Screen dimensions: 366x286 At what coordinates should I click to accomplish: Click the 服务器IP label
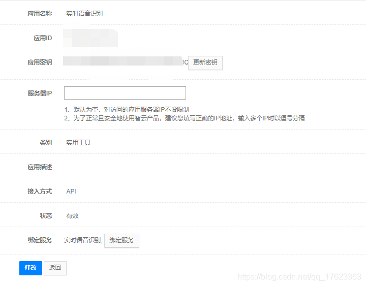40,93
